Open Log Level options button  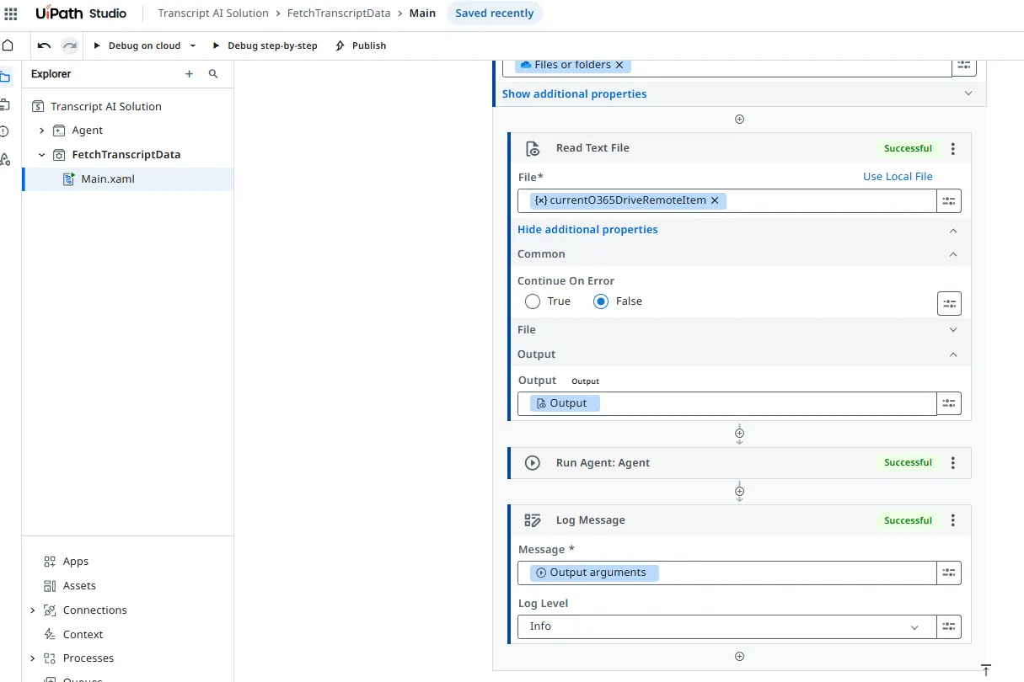click(x=949, y=626)
